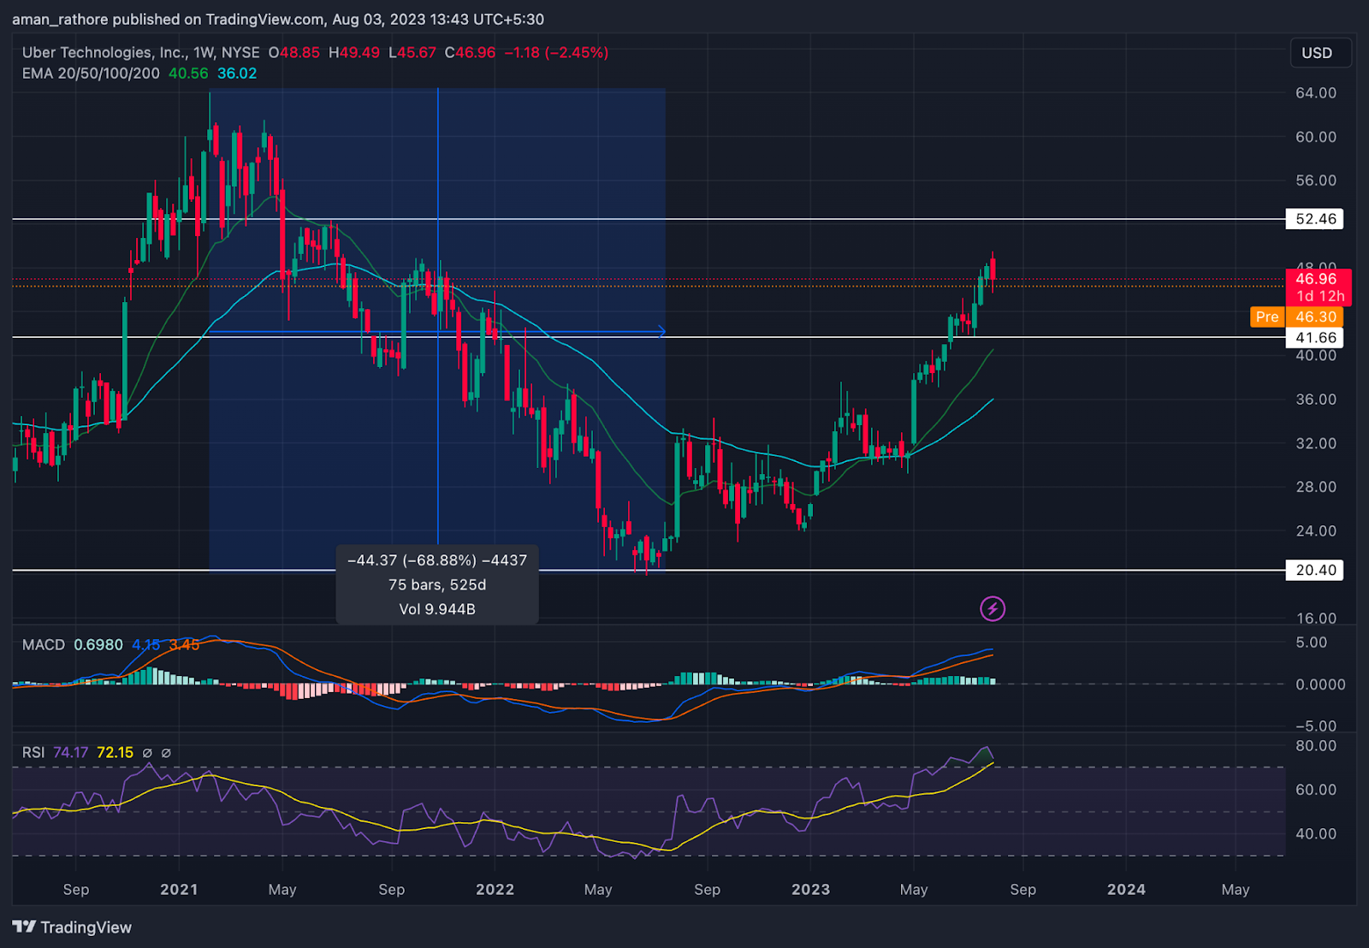Click the 64.00 price axis label
This screenshot has height=948, width=1369.
(1316, 92)
